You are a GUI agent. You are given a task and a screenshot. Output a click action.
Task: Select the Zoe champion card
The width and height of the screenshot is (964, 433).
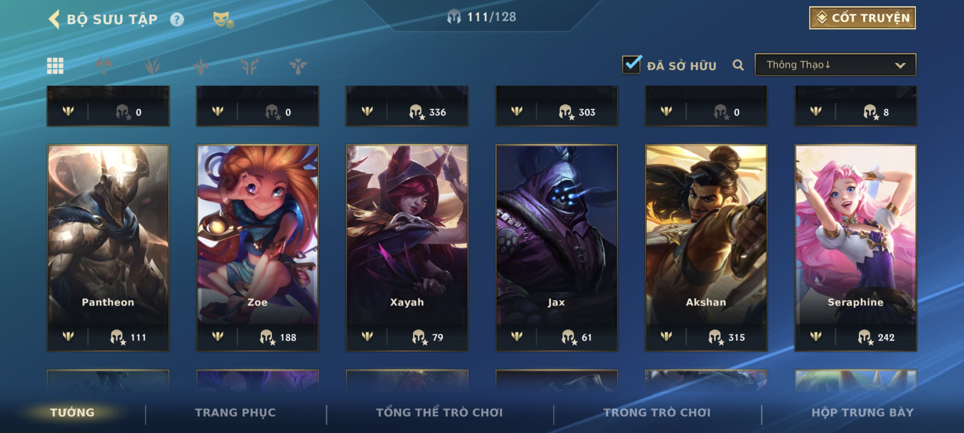pos(258,248)
